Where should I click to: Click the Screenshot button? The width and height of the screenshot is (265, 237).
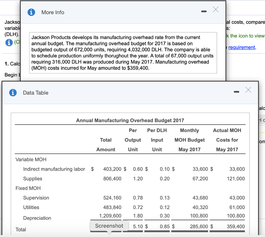(x=109, y=226)
